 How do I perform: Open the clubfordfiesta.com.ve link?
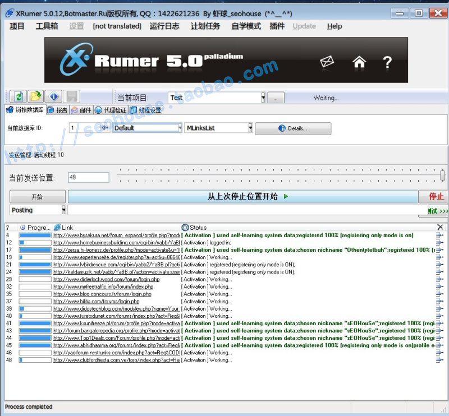[x=117, y=360]
